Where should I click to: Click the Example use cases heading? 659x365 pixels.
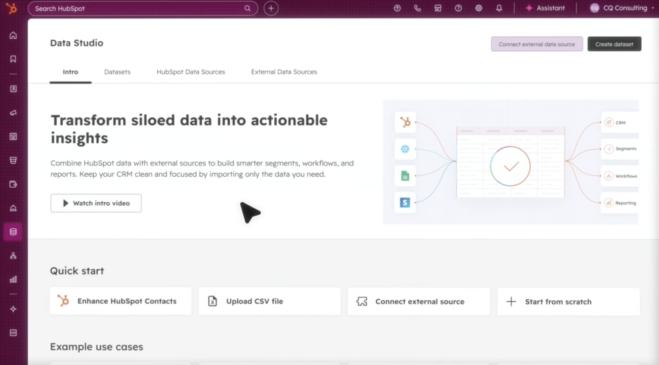click(97, 347)
